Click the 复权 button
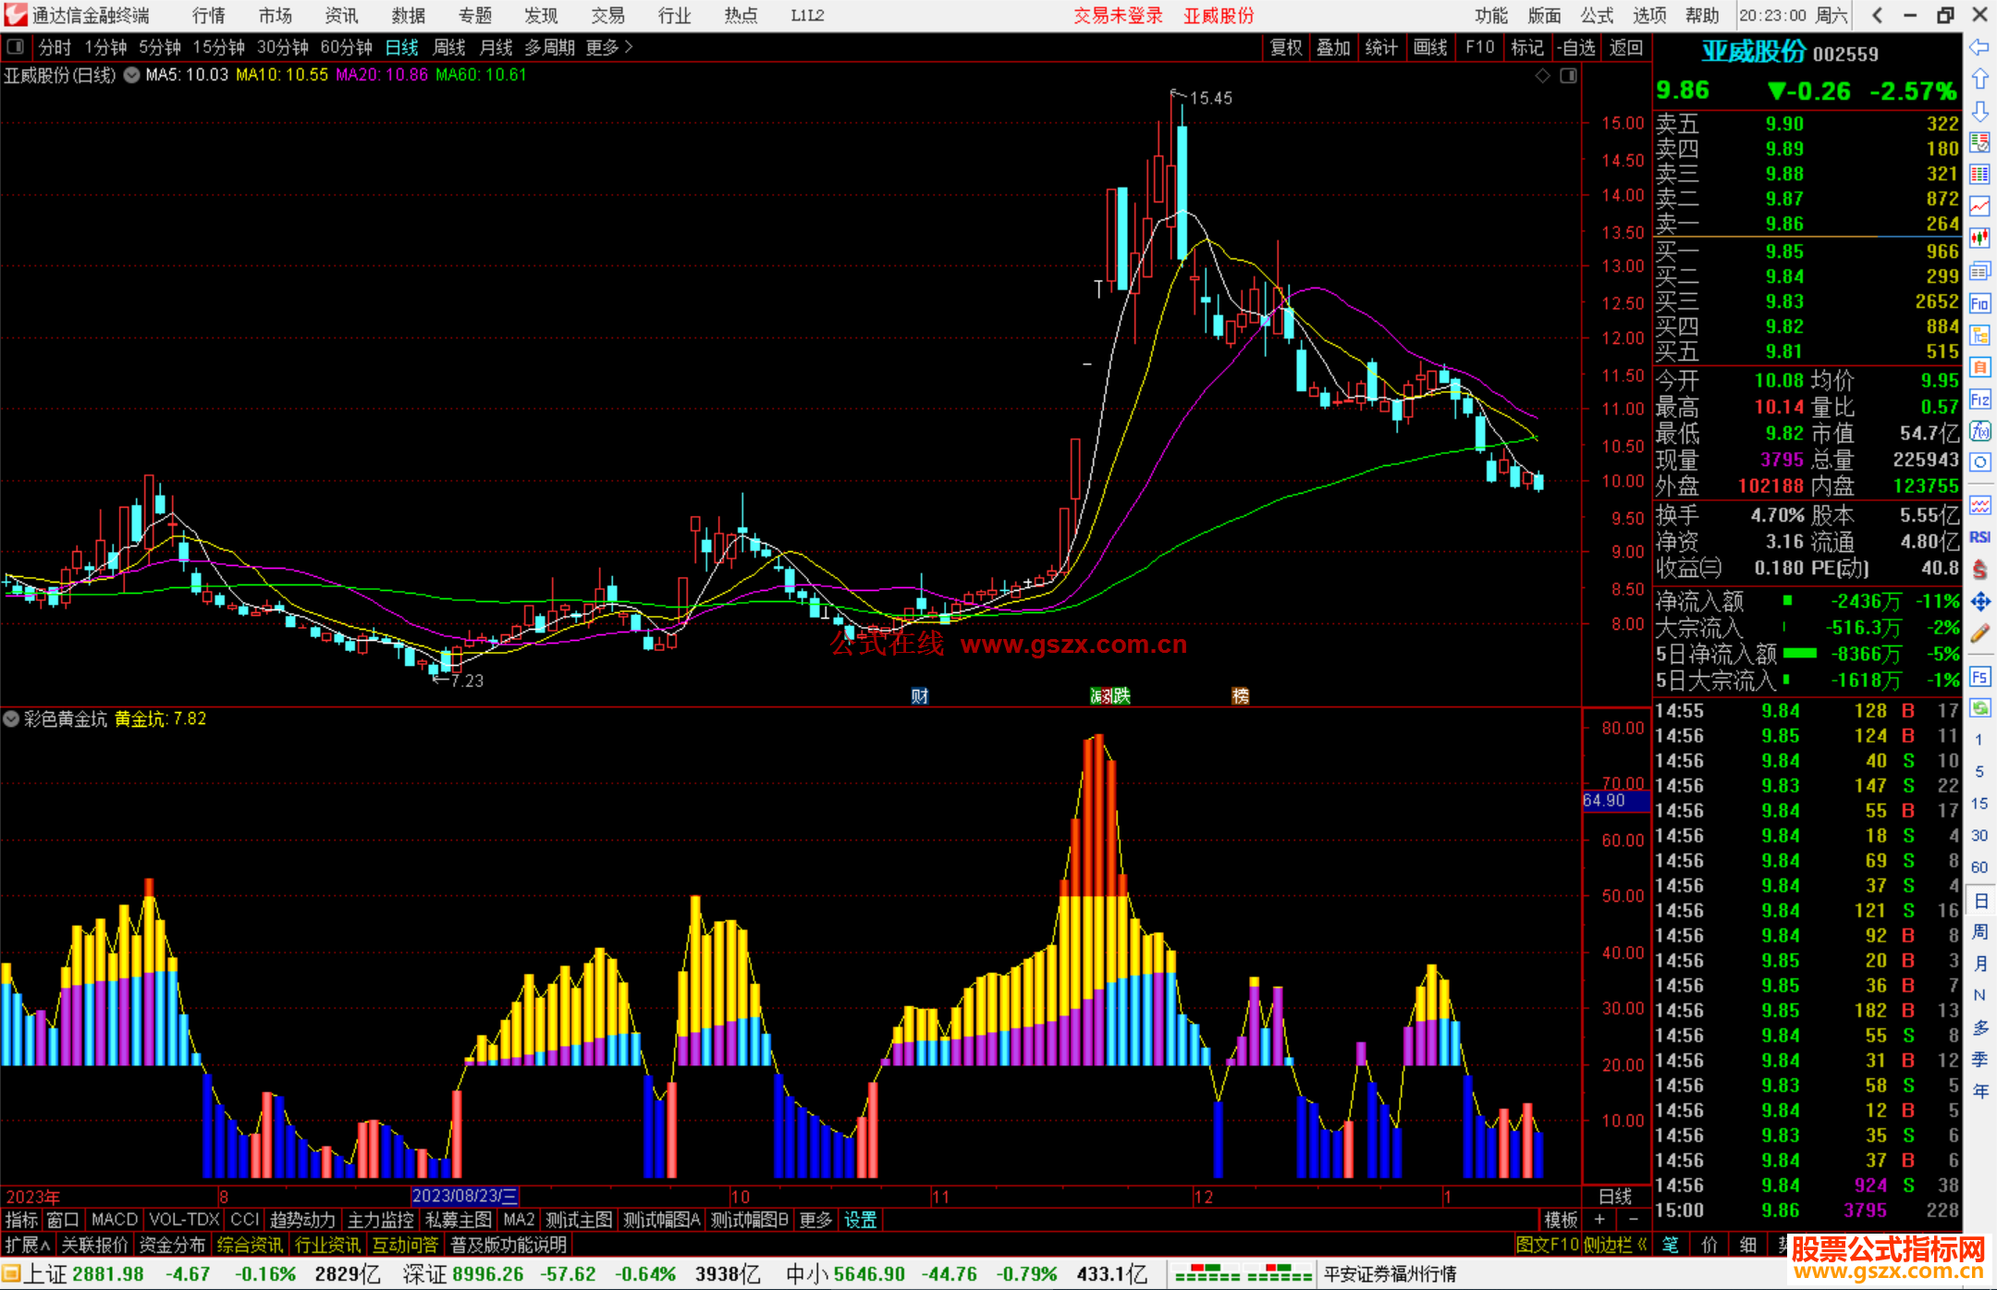1997x1290 pixels. [x=1285, y=47]
